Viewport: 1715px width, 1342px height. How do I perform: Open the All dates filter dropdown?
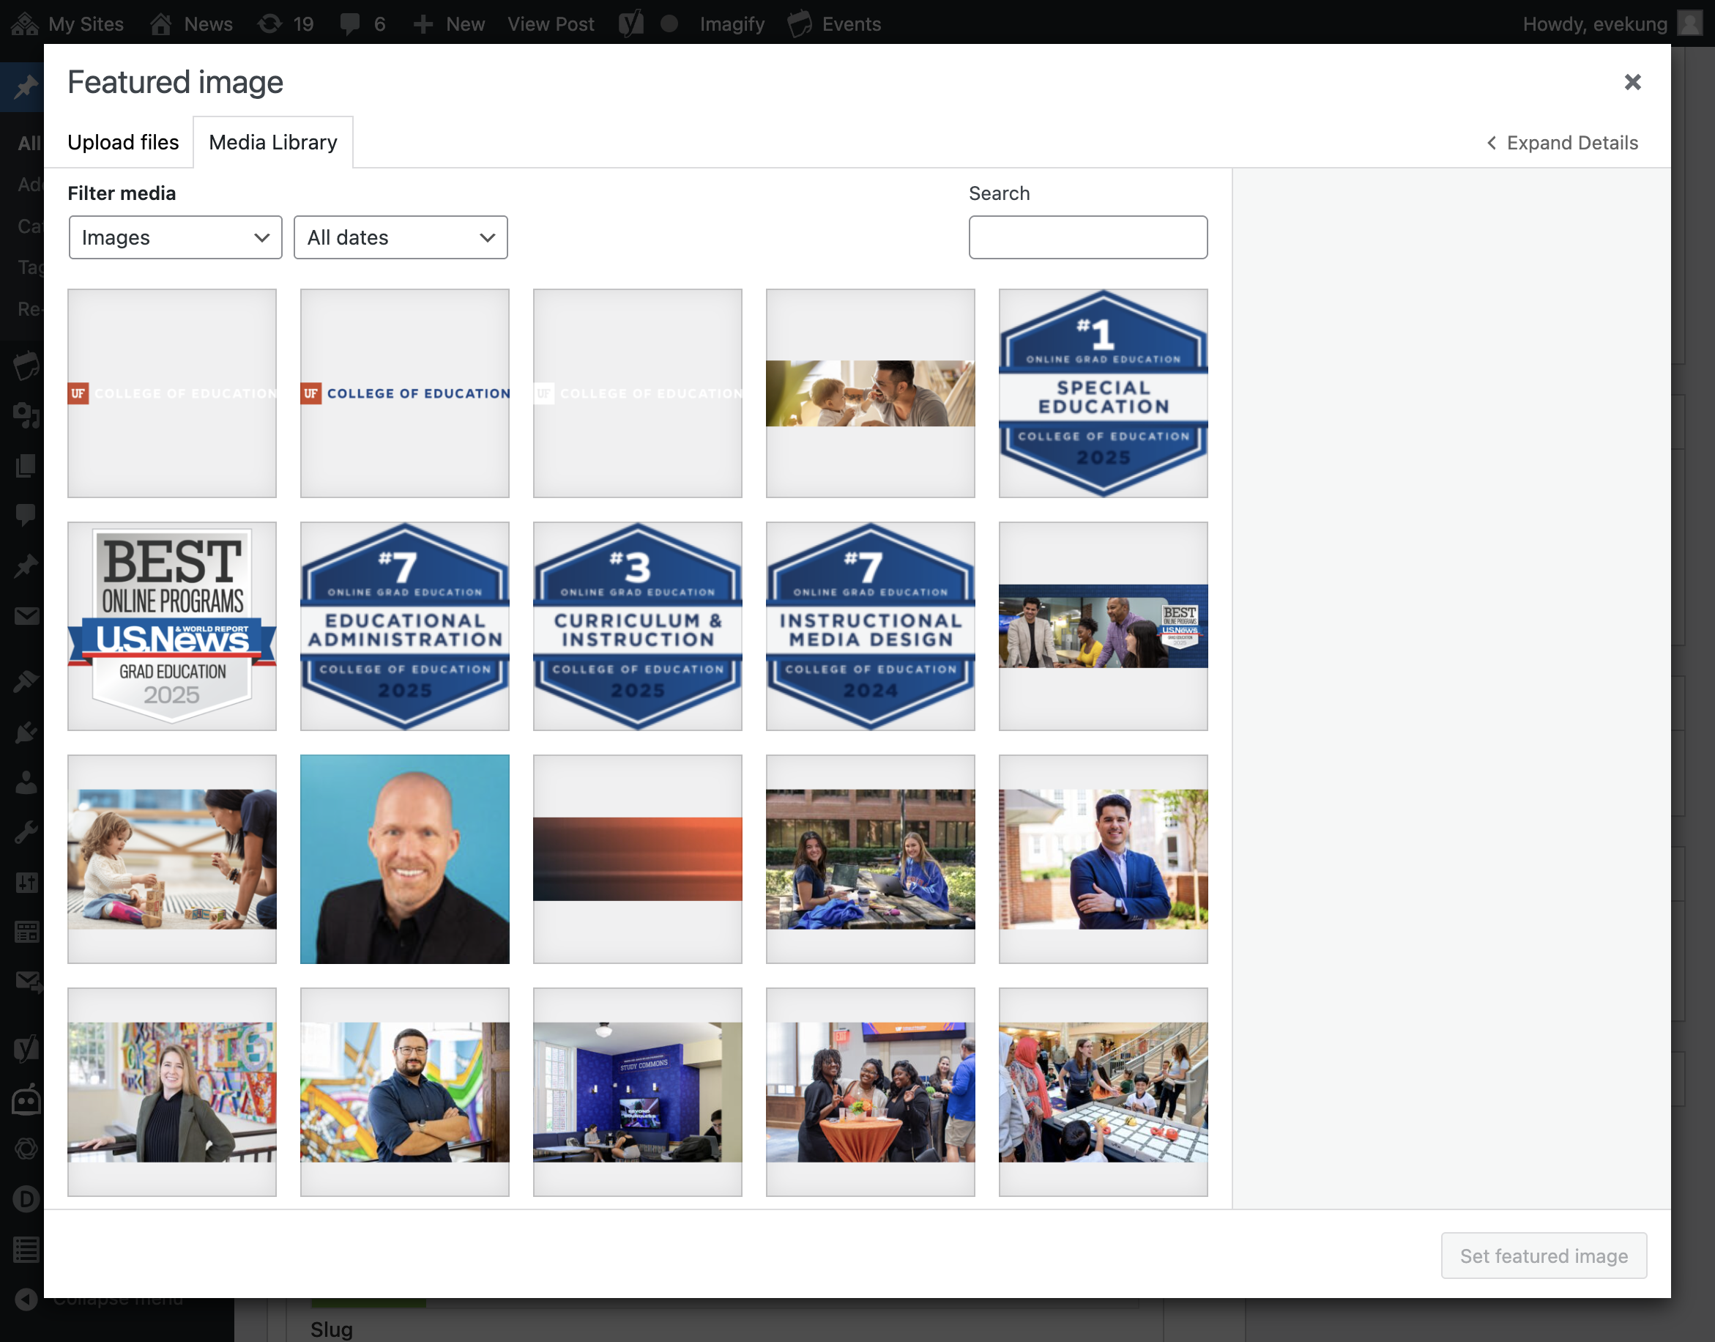tap(401, 237)
